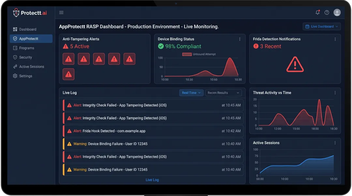The width and height of the screenshot is (352, 196).
Task: Click the Active Sessions blue line chart
Action: [297, 165]
